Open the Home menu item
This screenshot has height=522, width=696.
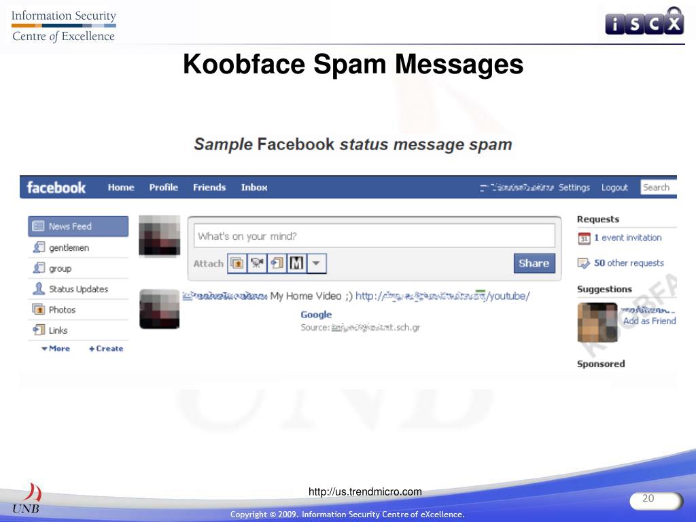[121, 188]
